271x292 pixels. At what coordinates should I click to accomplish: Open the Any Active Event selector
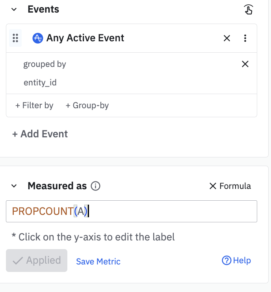pyautogui.click(x=85, y=38)
